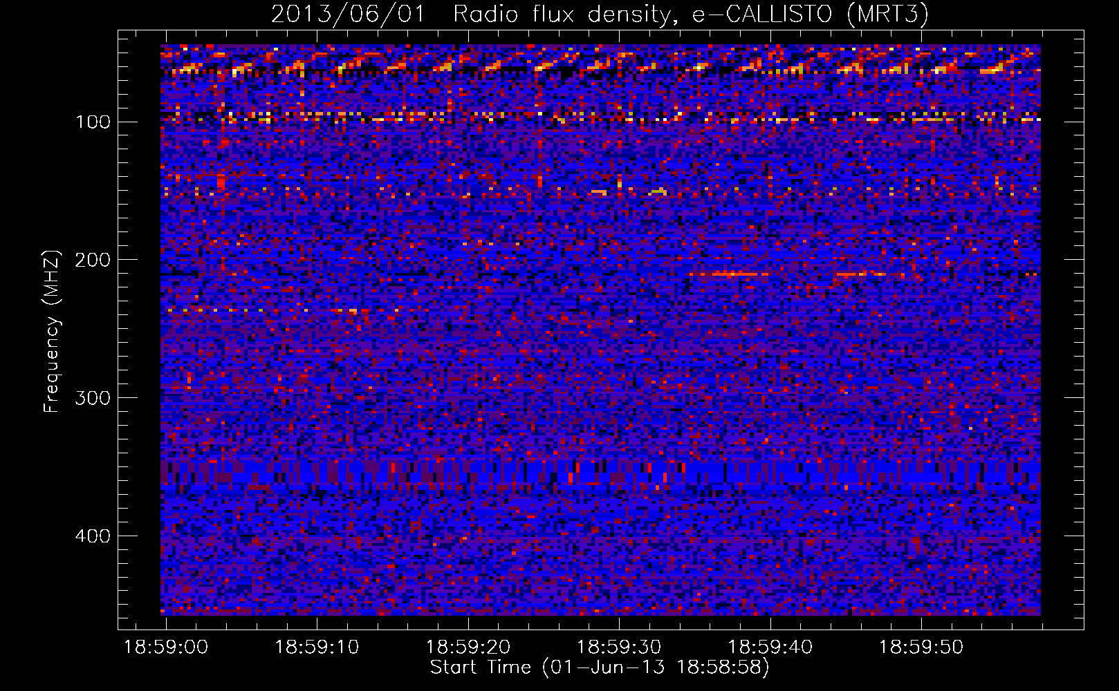Image resolution: width=1119 pixels, height=691 pixels.
Task: Click the time tick label '18:59:30'
Action: point(619,647)
